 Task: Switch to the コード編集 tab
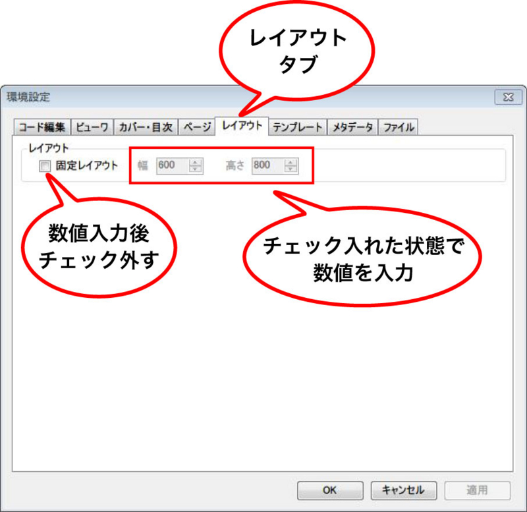coord(42,127)
